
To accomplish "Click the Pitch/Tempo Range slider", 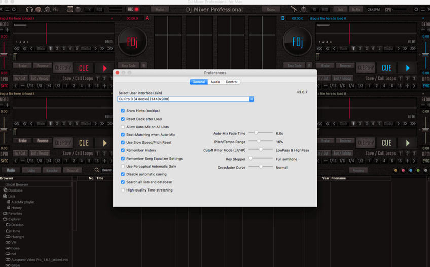I will pyautogui.click(x=261, y=141).
